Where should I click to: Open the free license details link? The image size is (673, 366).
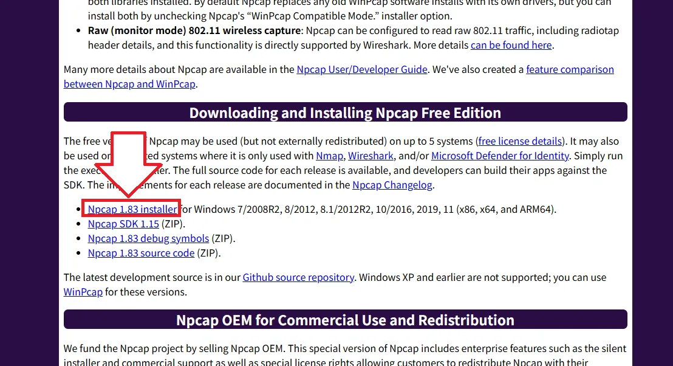[x=520, y=141]
